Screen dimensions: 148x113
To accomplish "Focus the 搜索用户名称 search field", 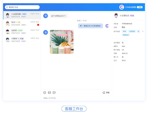I will pos(22,7).
